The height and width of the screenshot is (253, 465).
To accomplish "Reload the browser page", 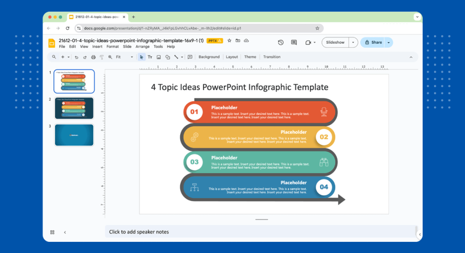I will pyautogui.click(x=68, y=28).
